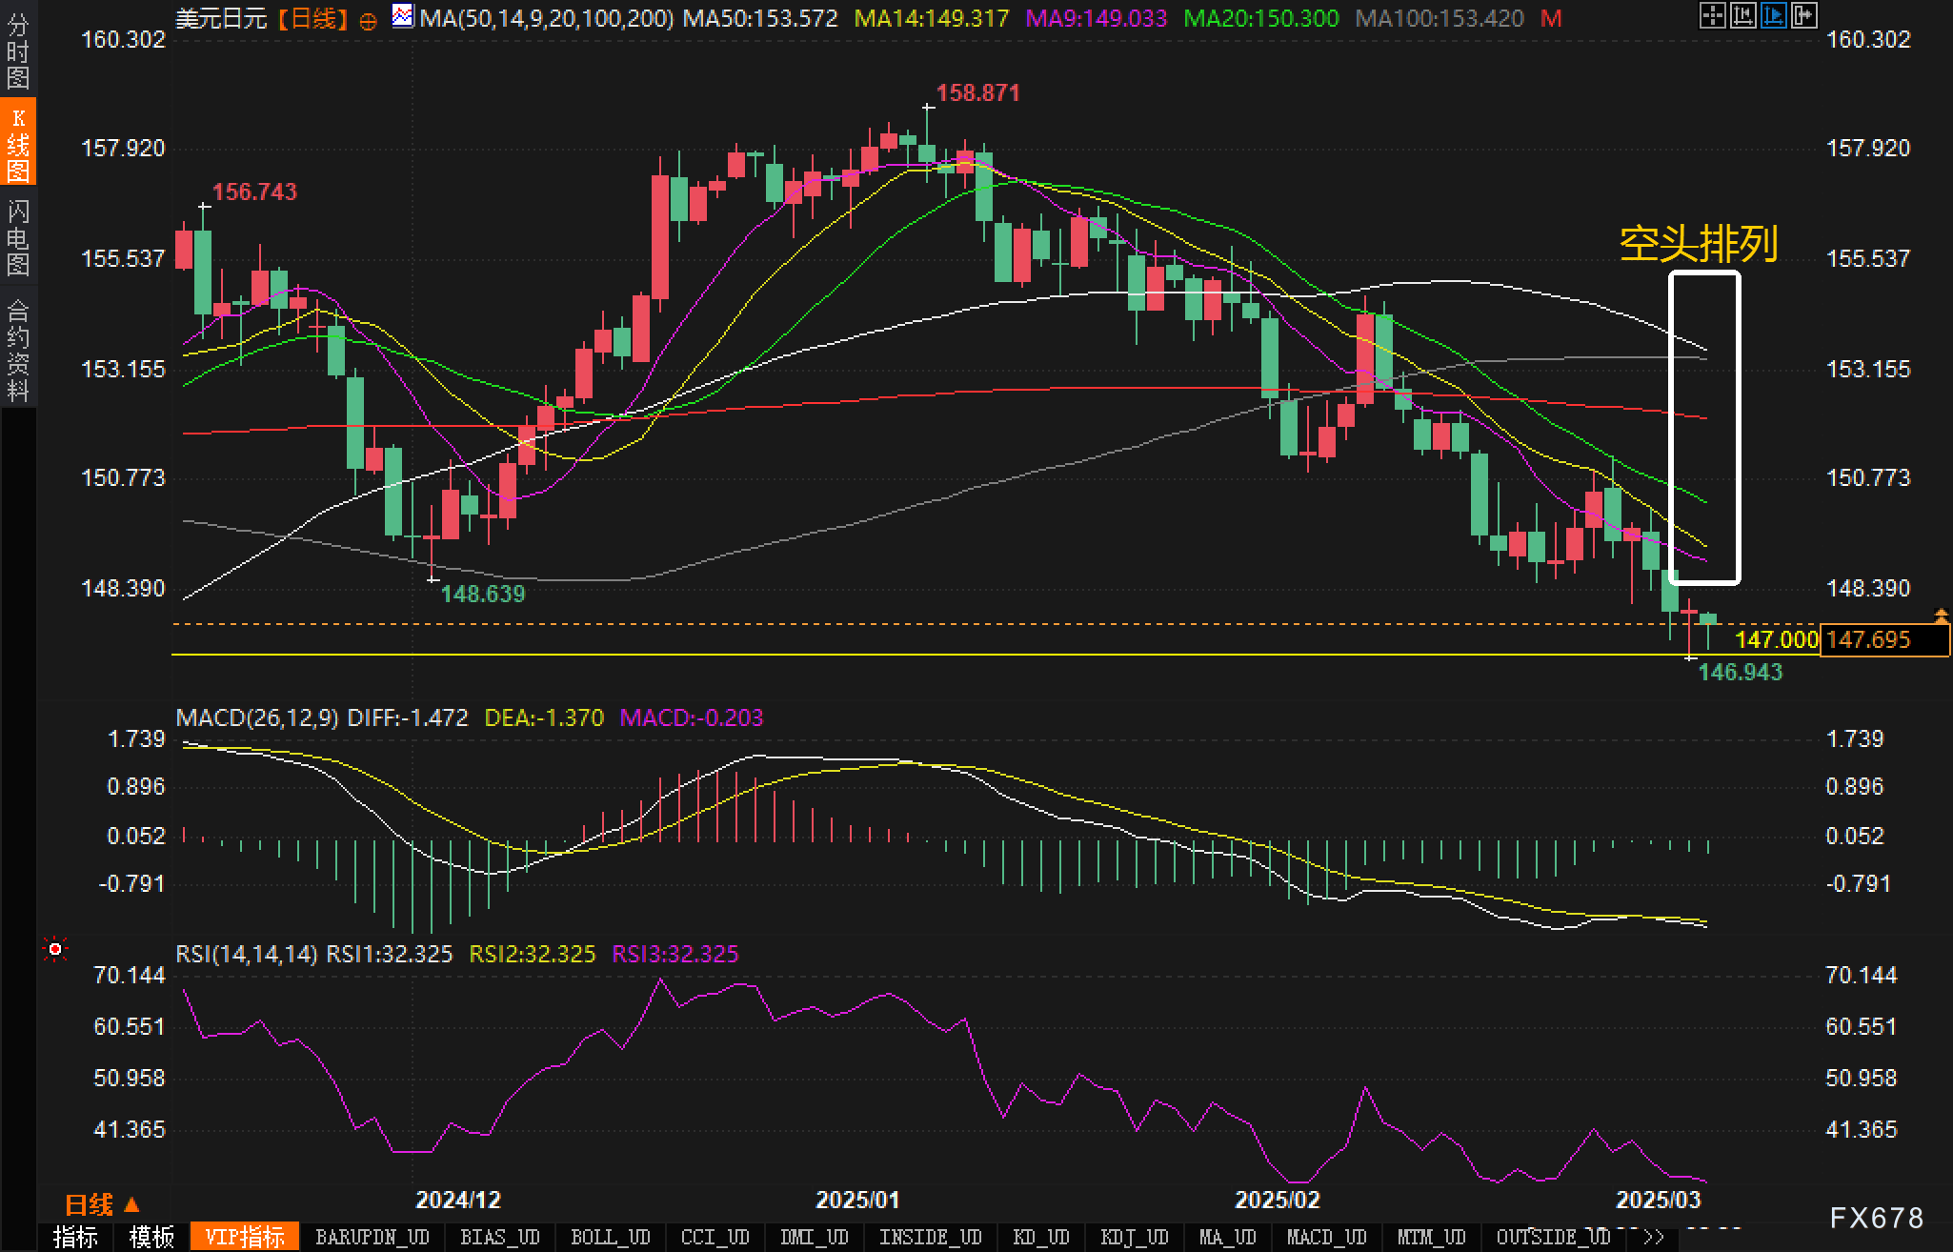Select the K线图 sidebar view
This screenshot has height=1252, width=1953.
(17, 144)
